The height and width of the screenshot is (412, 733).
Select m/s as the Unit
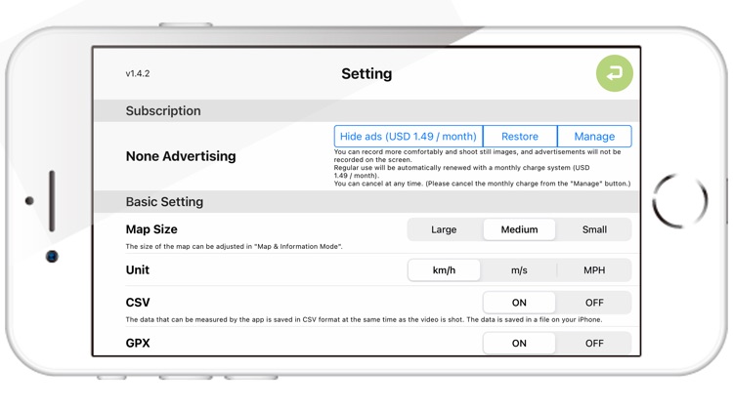(x=519, y=270)
